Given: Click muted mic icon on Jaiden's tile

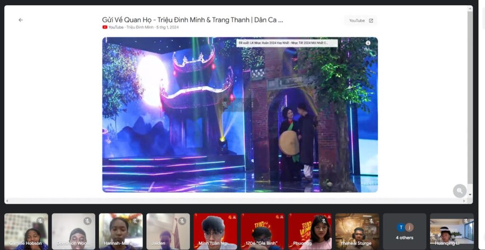Looking at the screenshot, I should (182, 221).
